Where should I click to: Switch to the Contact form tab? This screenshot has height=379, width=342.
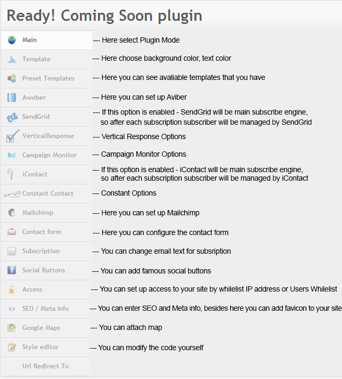46,232
